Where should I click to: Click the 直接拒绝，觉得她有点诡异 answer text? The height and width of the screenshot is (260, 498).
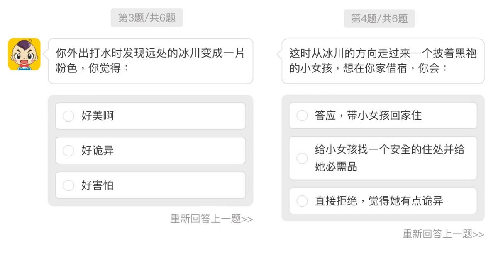click(x=378, y=201)
